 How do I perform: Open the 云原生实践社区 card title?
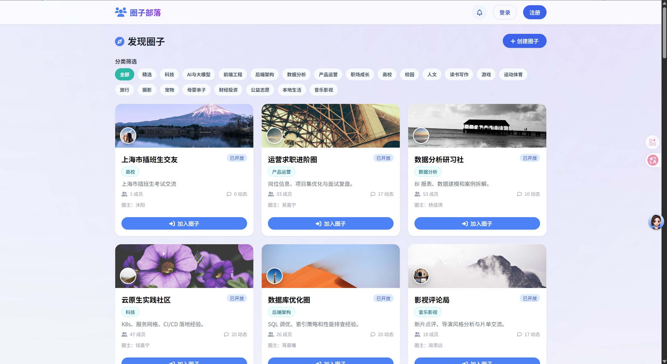tap(146, 300)
